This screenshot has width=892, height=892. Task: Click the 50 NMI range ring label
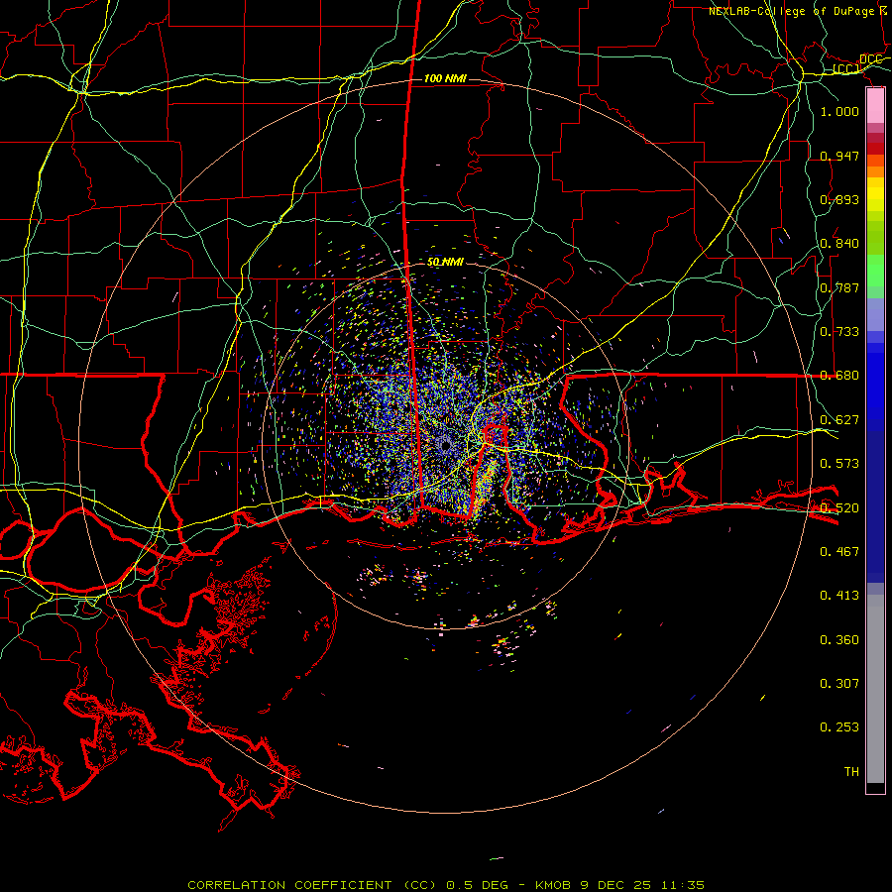445,262
